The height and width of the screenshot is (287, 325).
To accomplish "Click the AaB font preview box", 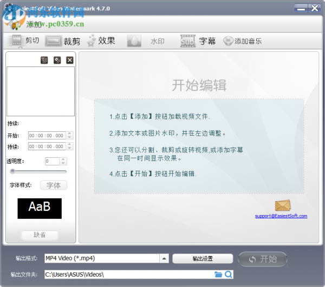I will [x=40, y=209].
